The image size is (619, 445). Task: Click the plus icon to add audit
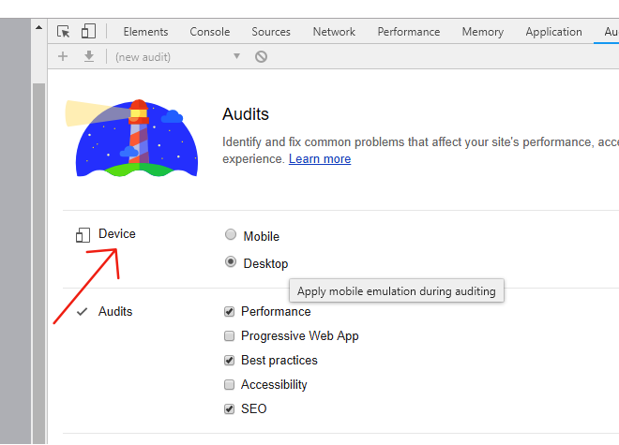[63, 56]
